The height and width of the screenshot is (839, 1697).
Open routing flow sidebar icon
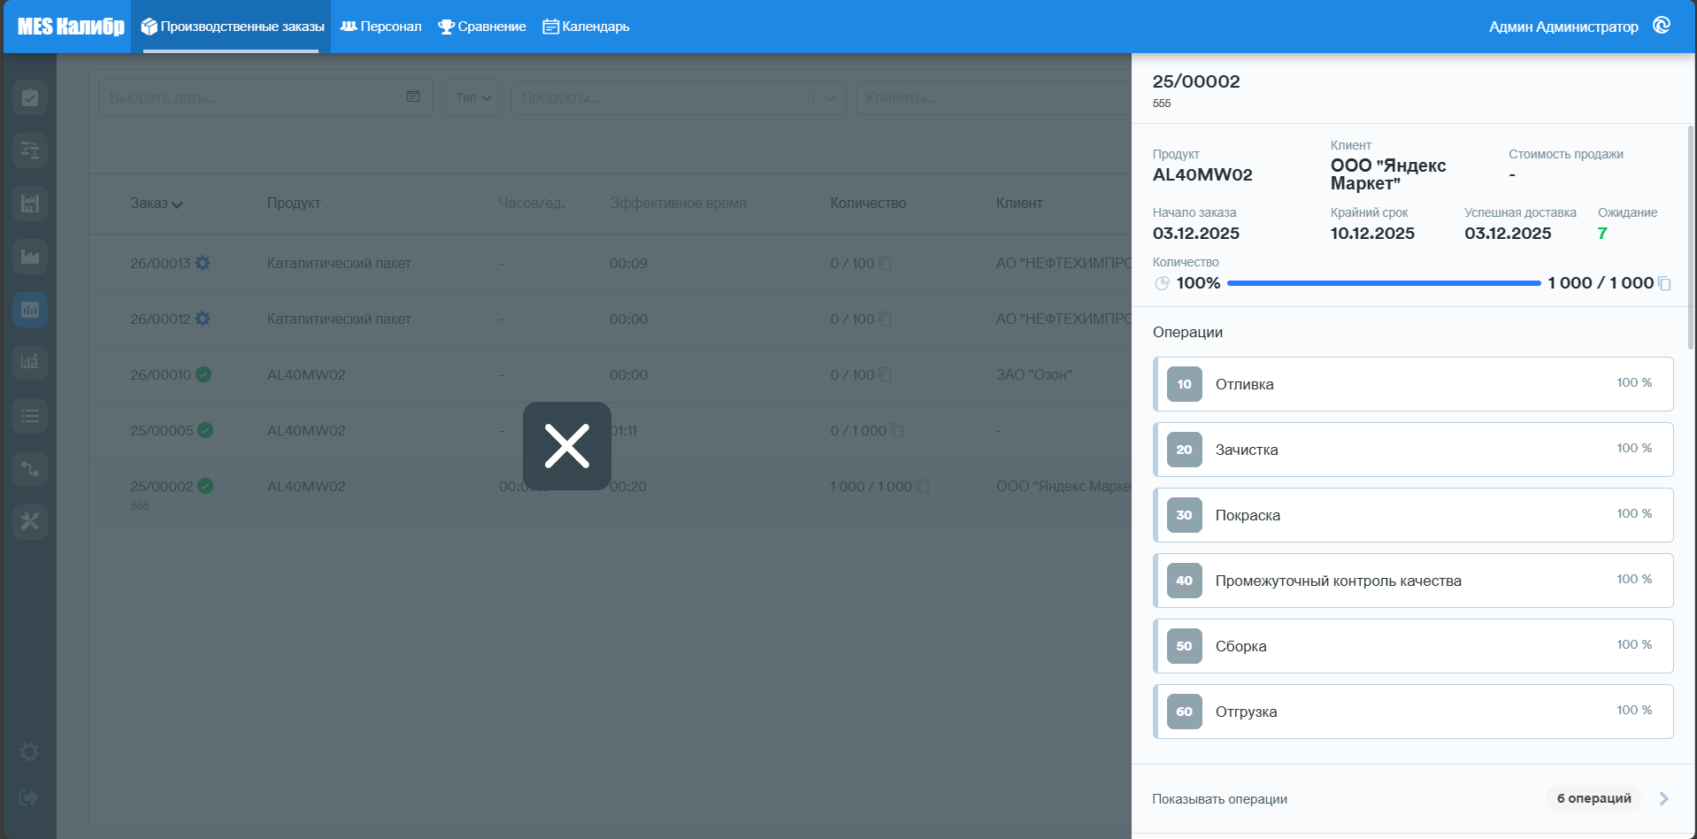[x=30, y=468]
